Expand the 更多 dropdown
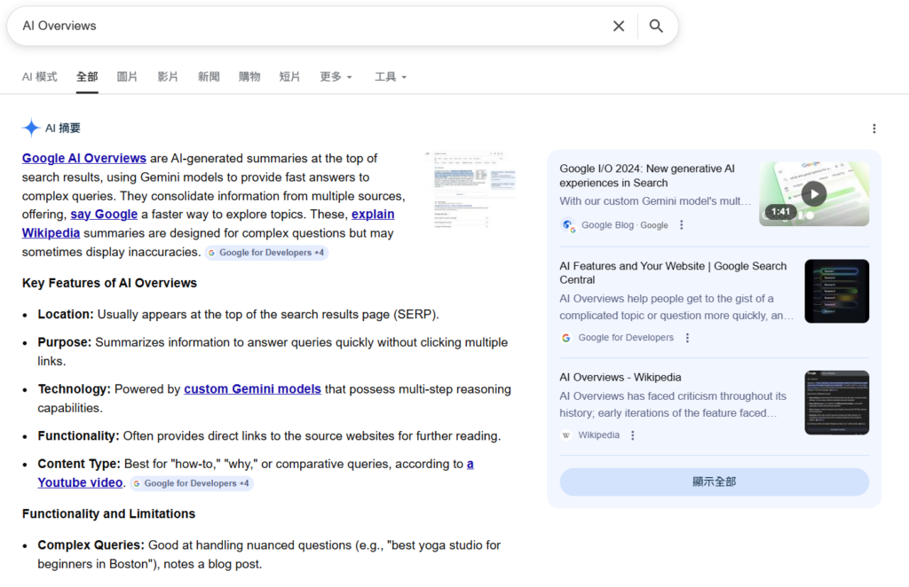This screenshot has height=587, width=909. [x=336, y=77]
